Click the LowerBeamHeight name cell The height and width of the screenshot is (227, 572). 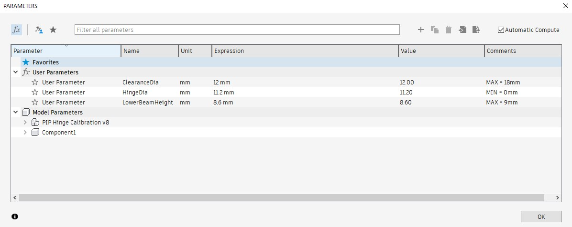tap(148, 102)
